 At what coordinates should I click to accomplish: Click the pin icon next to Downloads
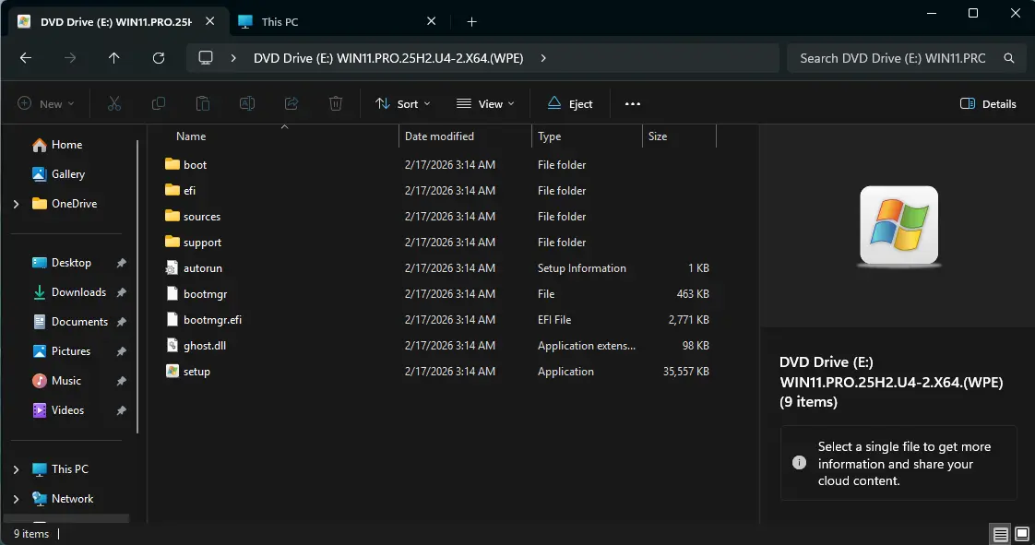(122, 292)
